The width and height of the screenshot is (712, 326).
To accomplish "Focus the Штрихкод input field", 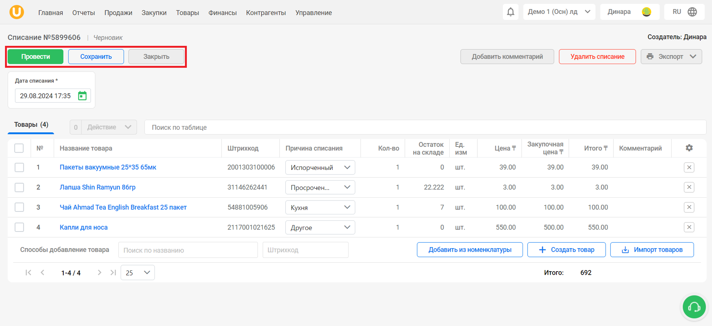I will 305,250.
